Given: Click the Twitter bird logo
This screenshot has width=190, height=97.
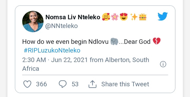Looking at the screenshot, I should point(163,16).
